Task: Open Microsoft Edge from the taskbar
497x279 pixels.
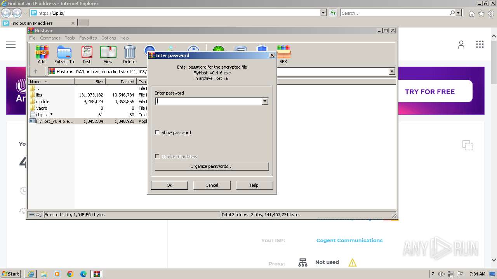Action: (83, 274)
